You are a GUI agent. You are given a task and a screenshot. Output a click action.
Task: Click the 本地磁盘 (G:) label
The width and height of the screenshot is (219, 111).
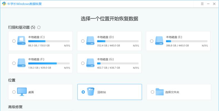105,59
